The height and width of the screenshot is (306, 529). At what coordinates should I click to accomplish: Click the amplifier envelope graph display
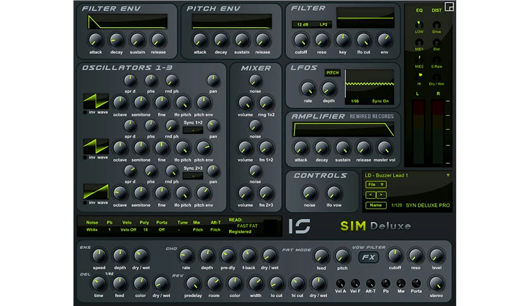343,130
